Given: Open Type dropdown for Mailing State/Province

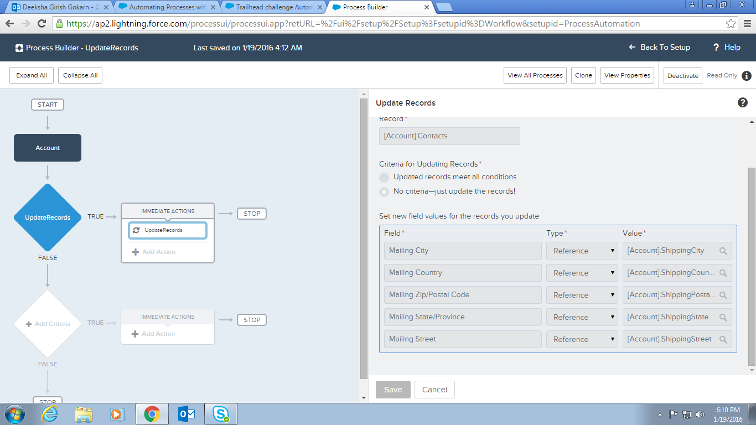Looking at the screenshot, I should point(582,317).
